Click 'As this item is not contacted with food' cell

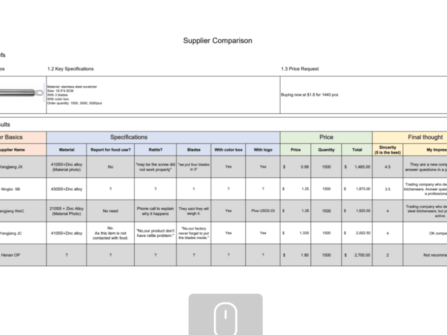pos(110,233)
